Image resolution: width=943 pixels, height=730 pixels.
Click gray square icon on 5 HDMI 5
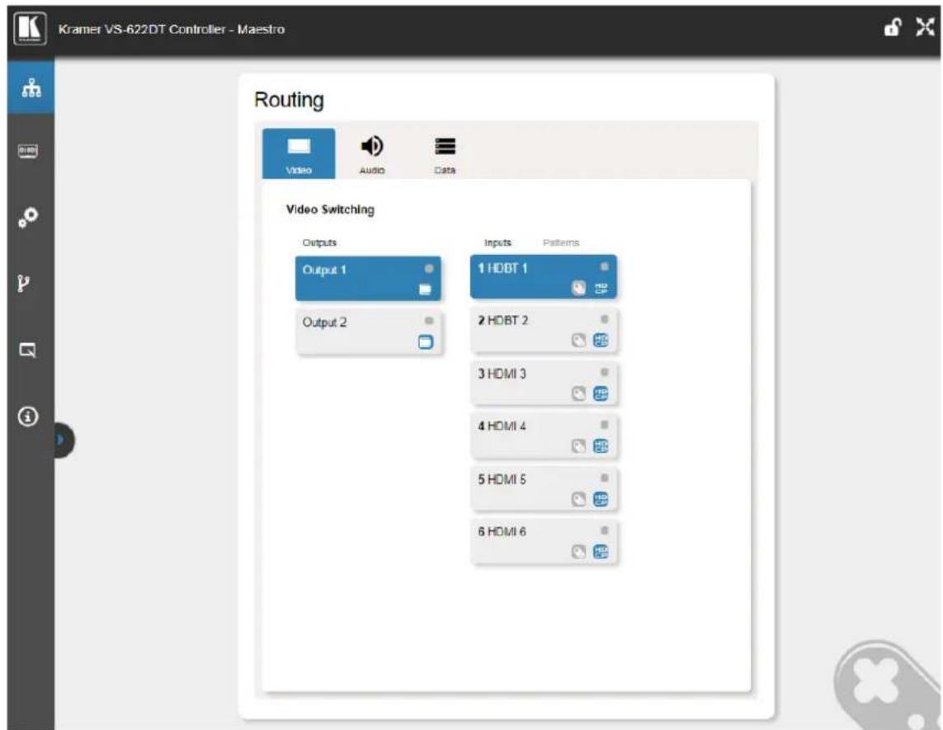coord(578,500)
